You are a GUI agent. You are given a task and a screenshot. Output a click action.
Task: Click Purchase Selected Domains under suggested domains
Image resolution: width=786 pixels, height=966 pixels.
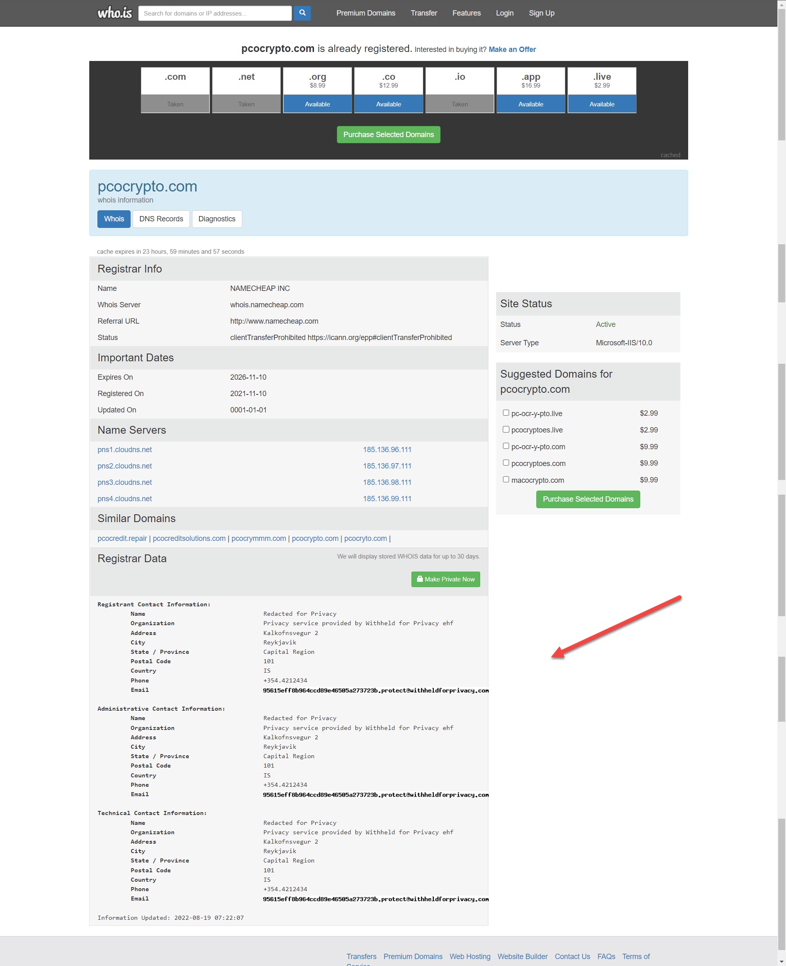(x=588, y=499)
